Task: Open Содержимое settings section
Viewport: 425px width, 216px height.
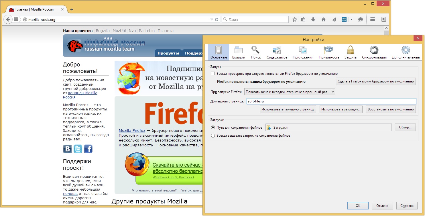Action: pyautogui.click(x=277, y=52)
